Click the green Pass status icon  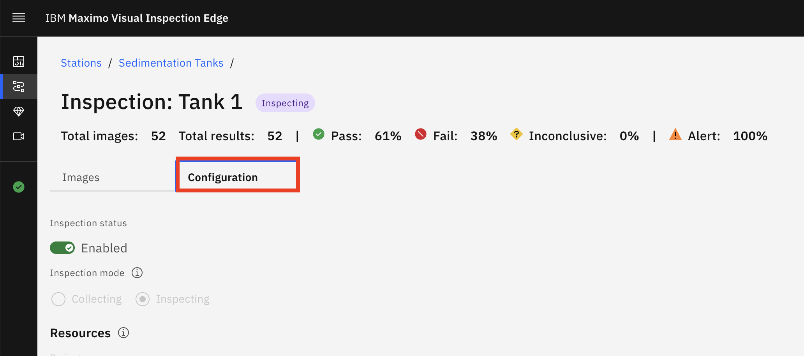(319, 134)
